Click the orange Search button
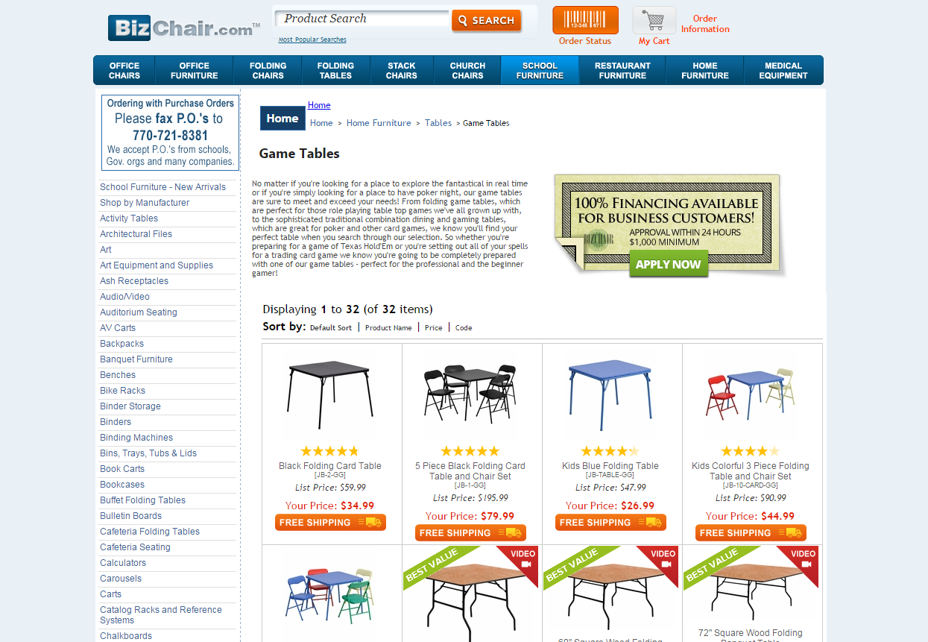Image resolution: width=928 pixels, height=642 pixels. tap(486, 20)
